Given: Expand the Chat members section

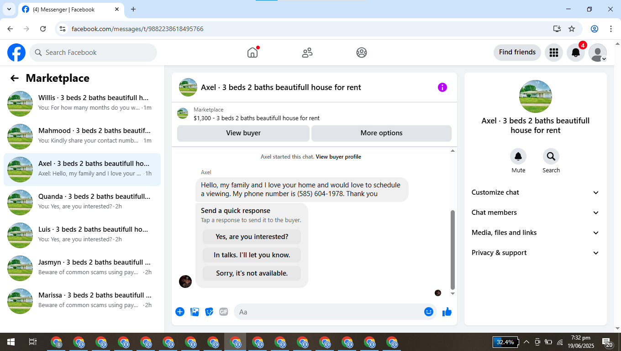Looking at the screenshot, I should point(536,213).
